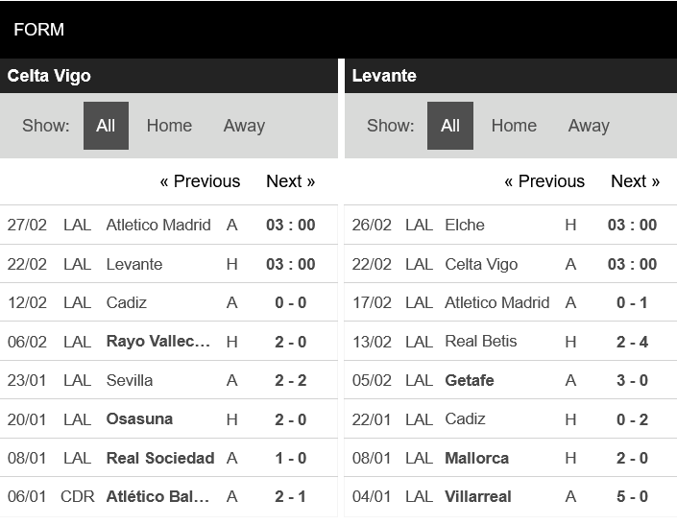The width and height of the screenshot is (677, 525).
Task: Switch Celta Vigo form to Home
Action: 169,126
